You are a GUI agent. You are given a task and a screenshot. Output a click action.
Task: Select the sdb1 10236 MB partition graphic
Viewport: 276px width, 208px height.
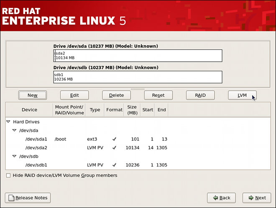coord(138,77)
